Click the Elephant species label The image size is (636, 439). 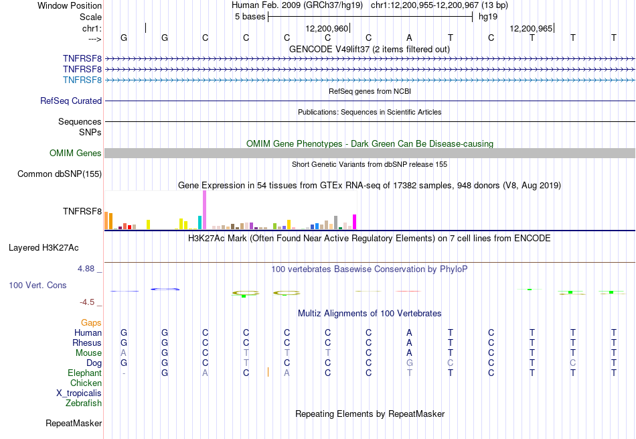[84, 373]
